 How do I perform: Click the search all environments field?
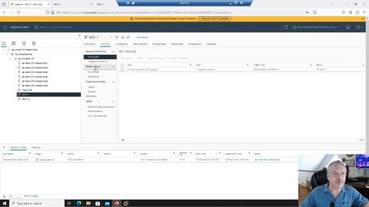coord(55,27)
